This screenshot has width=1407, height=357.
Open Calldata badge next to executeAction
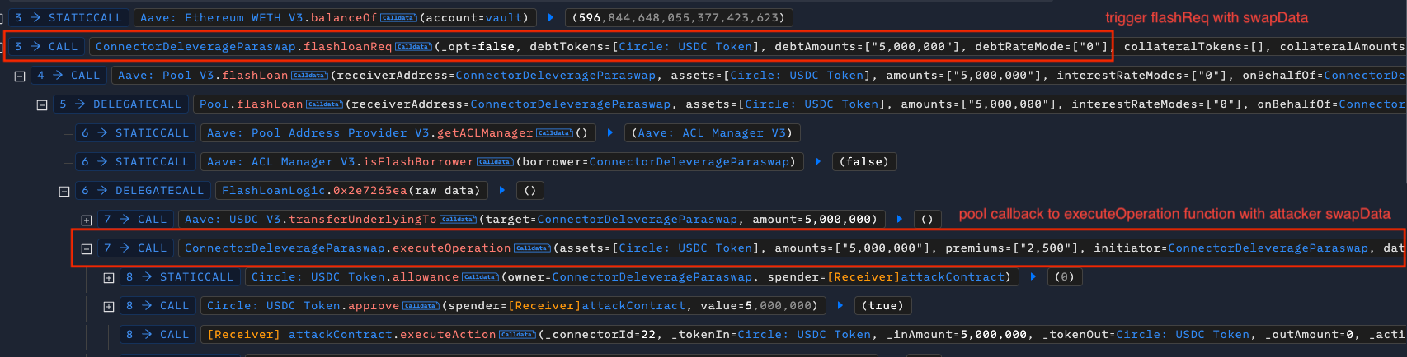[517, 335]
